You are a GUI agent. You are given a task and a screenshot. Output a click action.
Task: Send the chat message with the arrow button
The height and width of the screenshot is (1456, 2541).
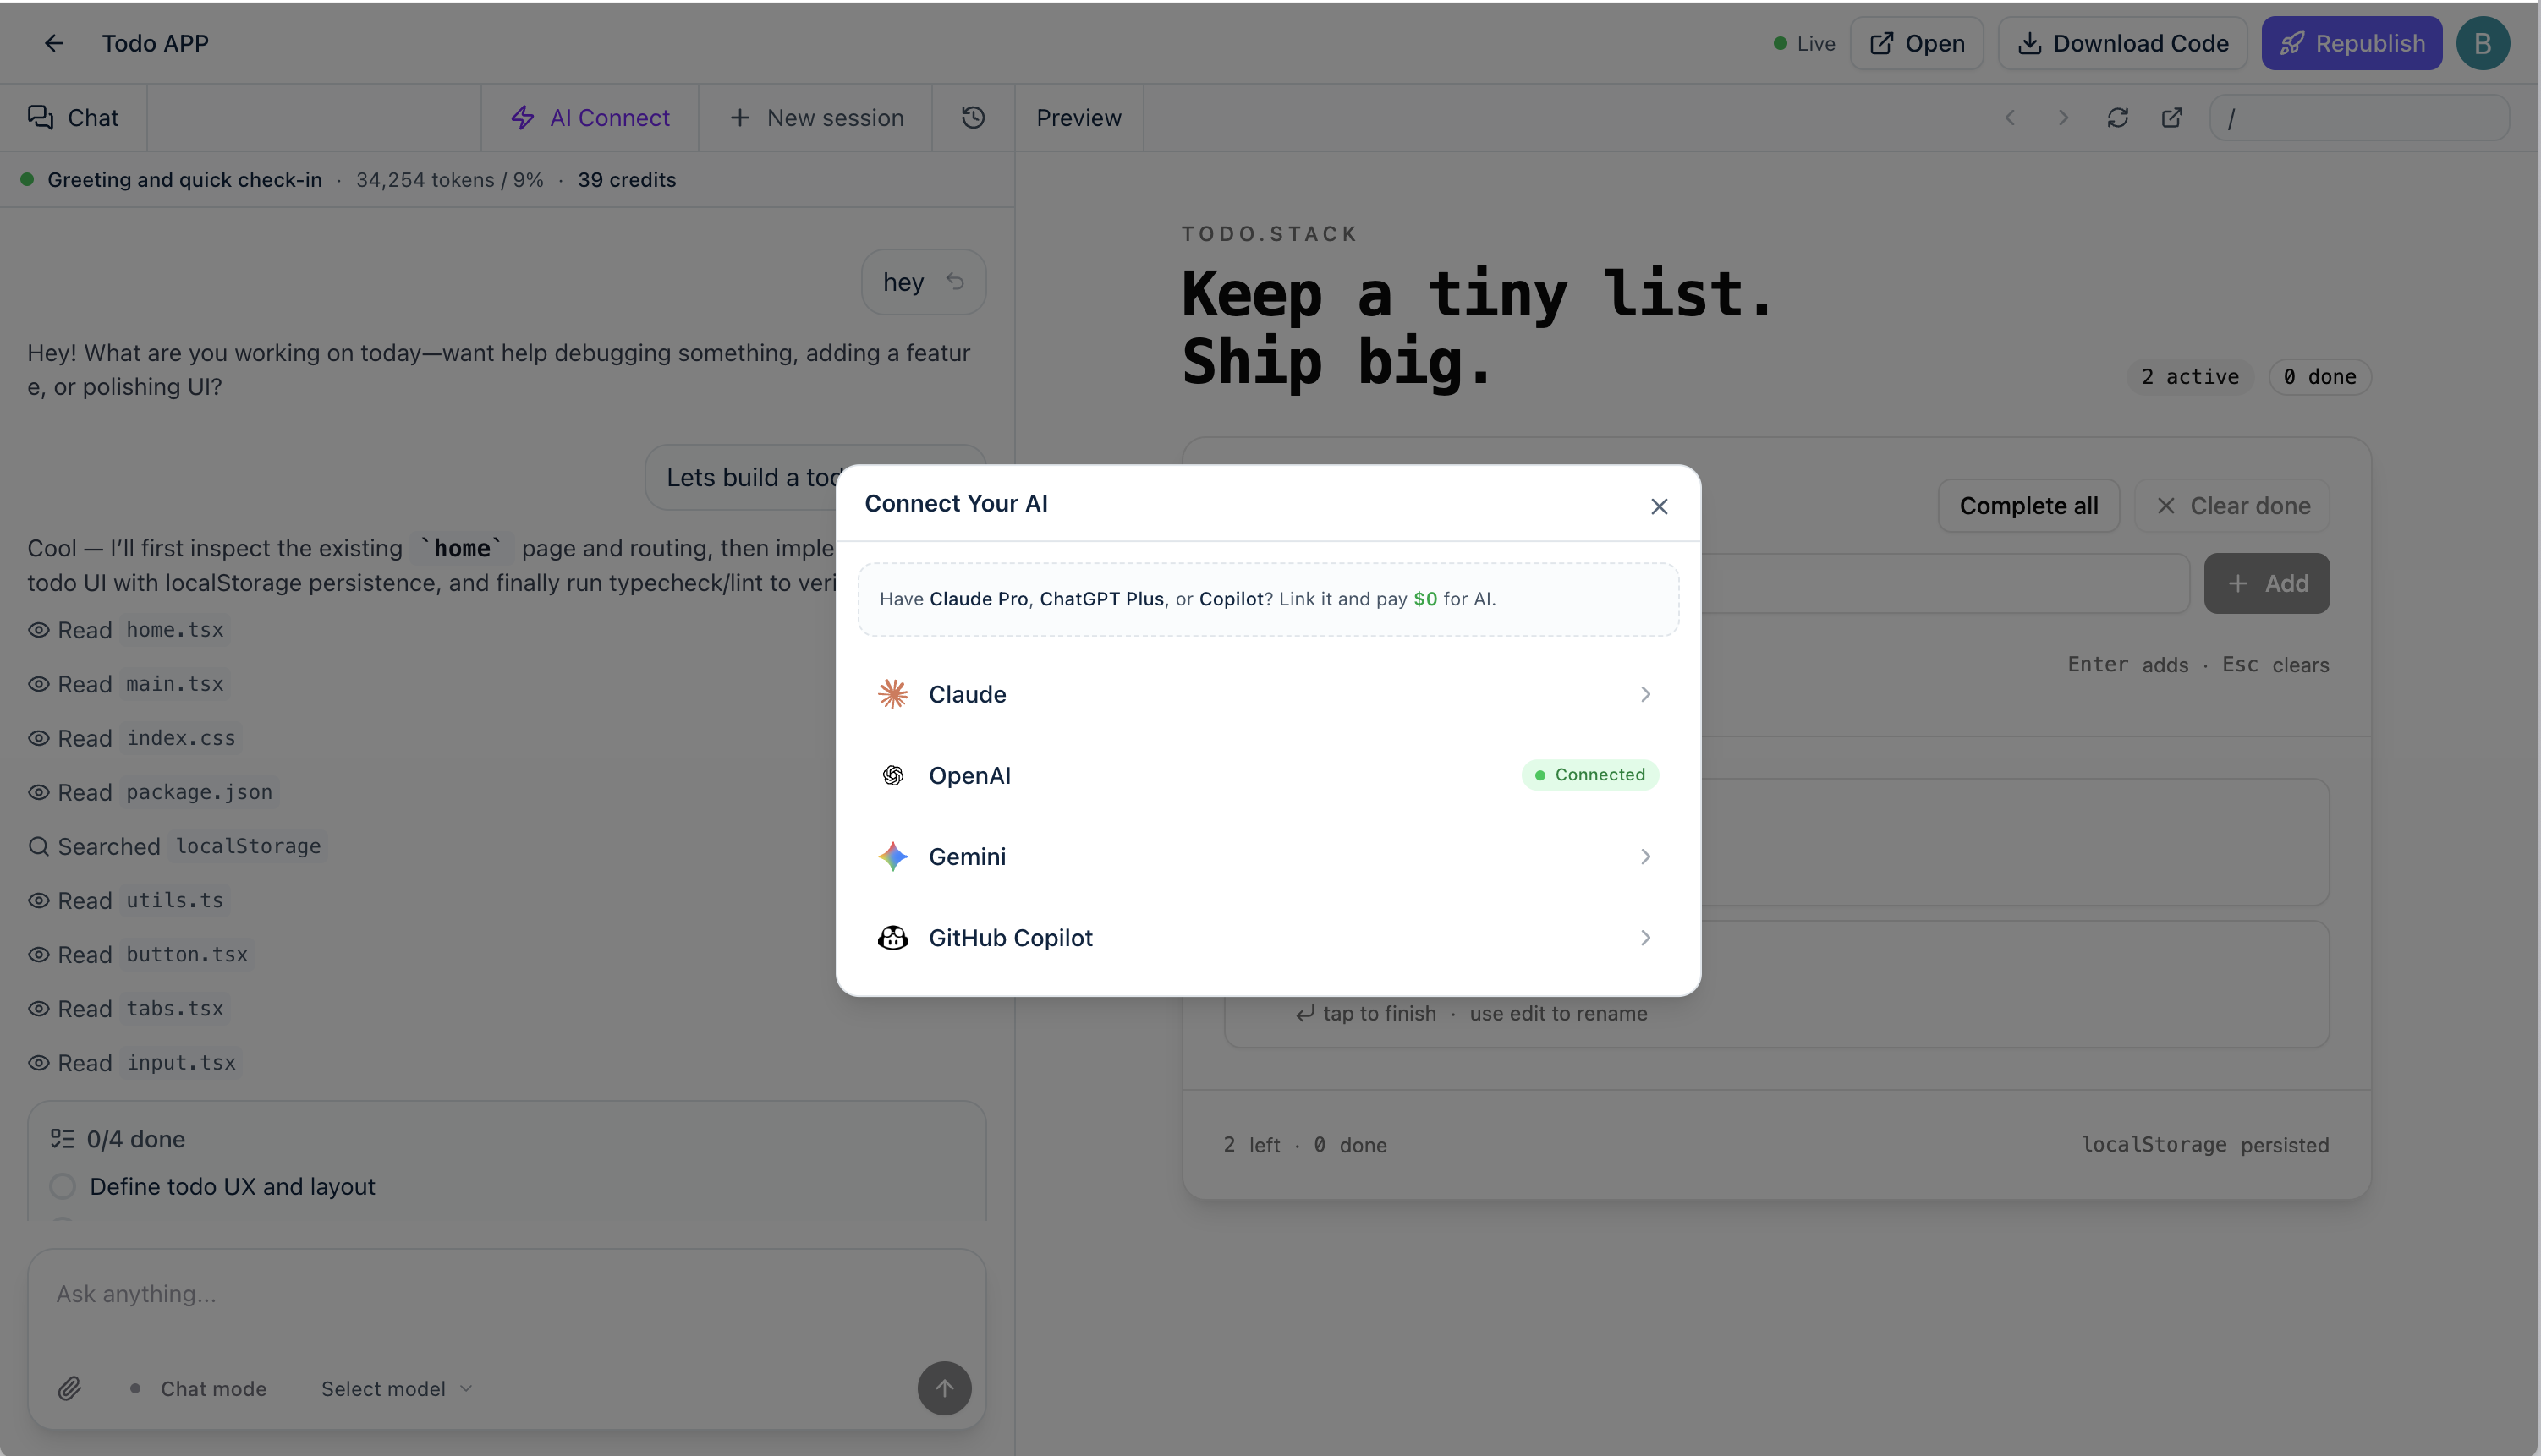coord(944,1388)
